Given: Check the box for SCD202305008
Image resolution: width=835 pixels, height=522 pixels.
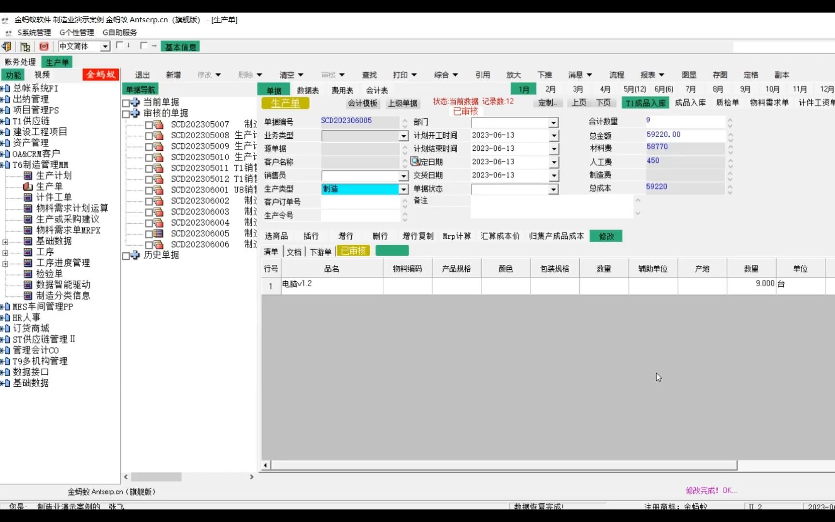Looking at the screenshot, I should (149, 136).
